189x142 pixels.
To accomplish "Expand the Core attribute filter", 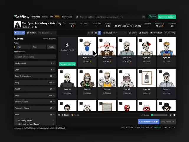I will [35, 70].
